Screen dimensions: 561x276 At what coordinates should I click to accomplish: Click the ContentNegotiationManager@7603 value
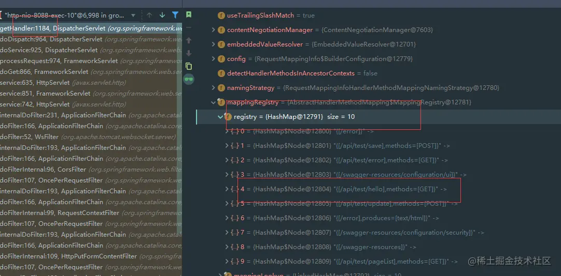point(377,30)
